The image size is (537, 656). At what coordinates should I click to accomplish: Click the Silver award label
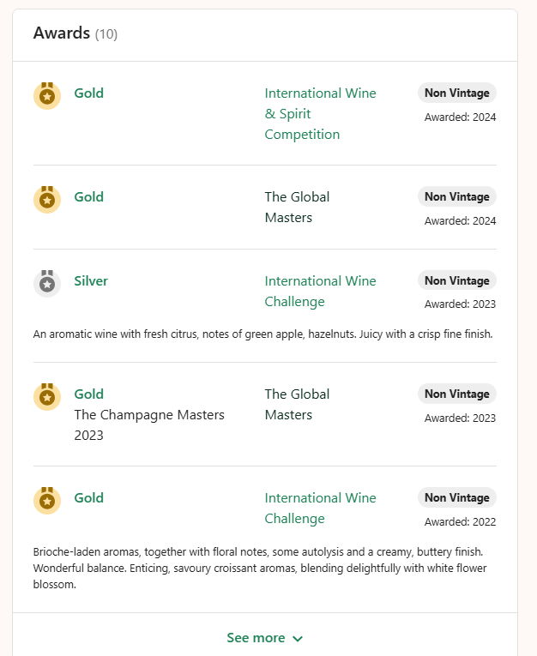91,280
